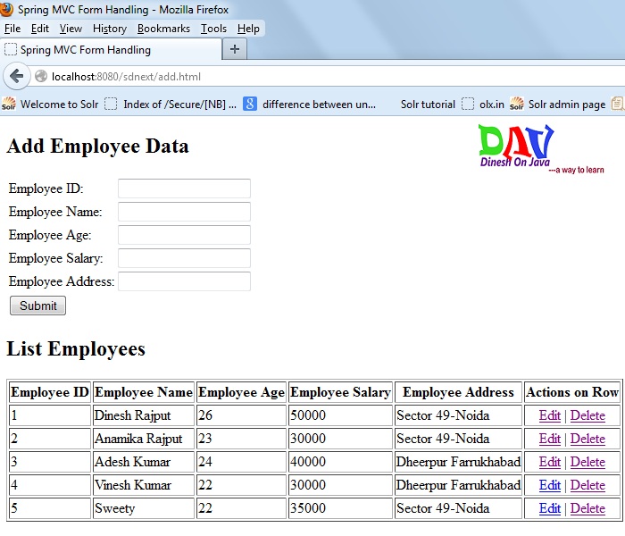Open a new tab with plus button
The height and width of the screenshot is (536, 625).
pyautogui.click(x=234, y=49)
